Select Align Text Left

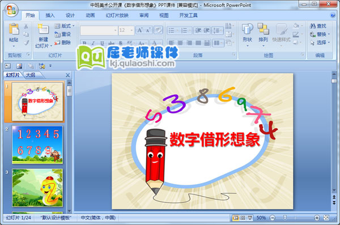[x=172, y=43]
